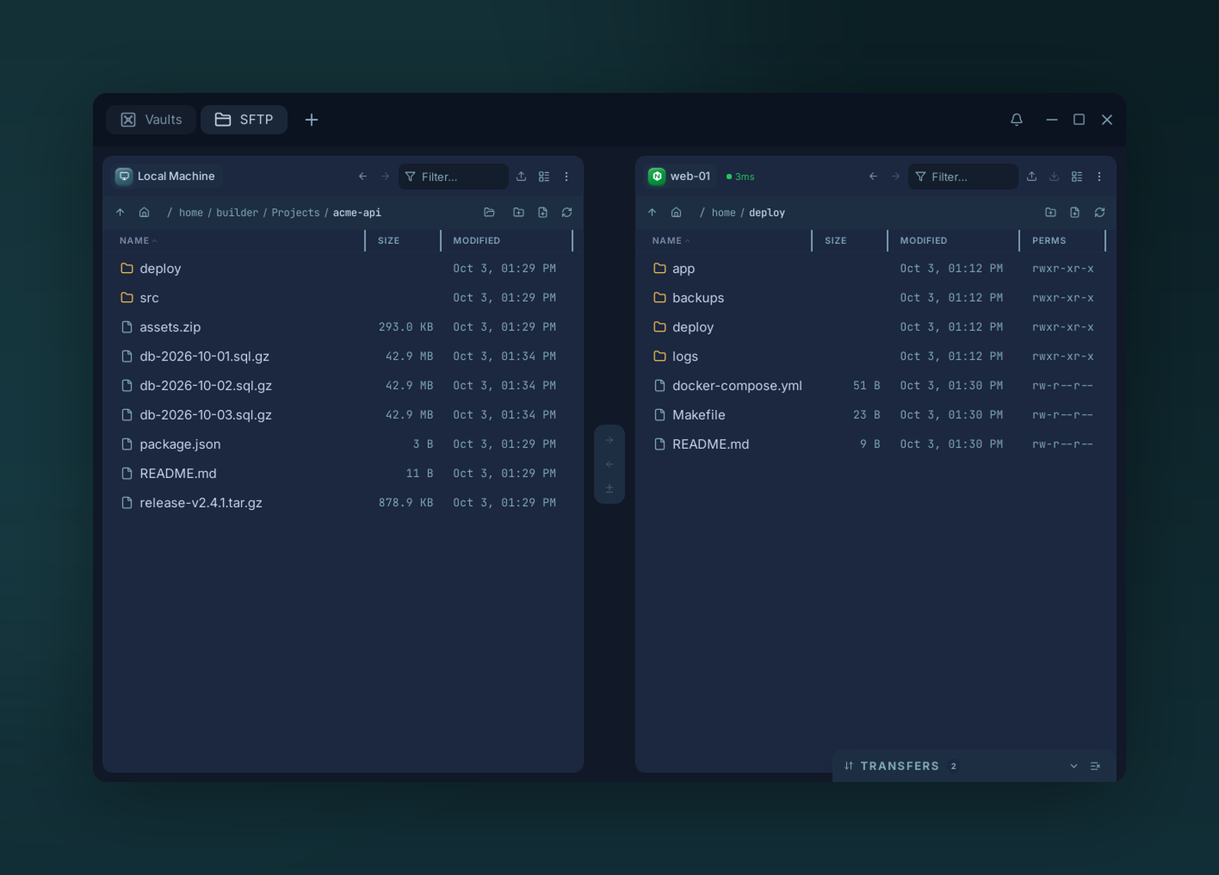Open web-01 pane more options menu
Screen dimensions: 1219x875
(x=1099, y=176)
